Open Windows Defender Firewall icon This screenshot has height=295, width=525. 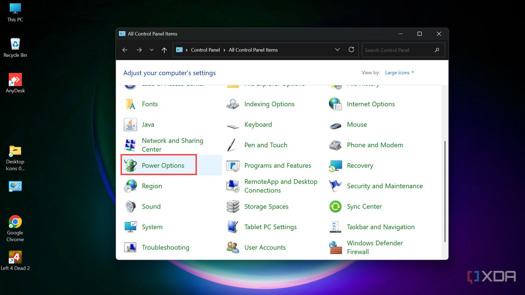click(336, 247)
